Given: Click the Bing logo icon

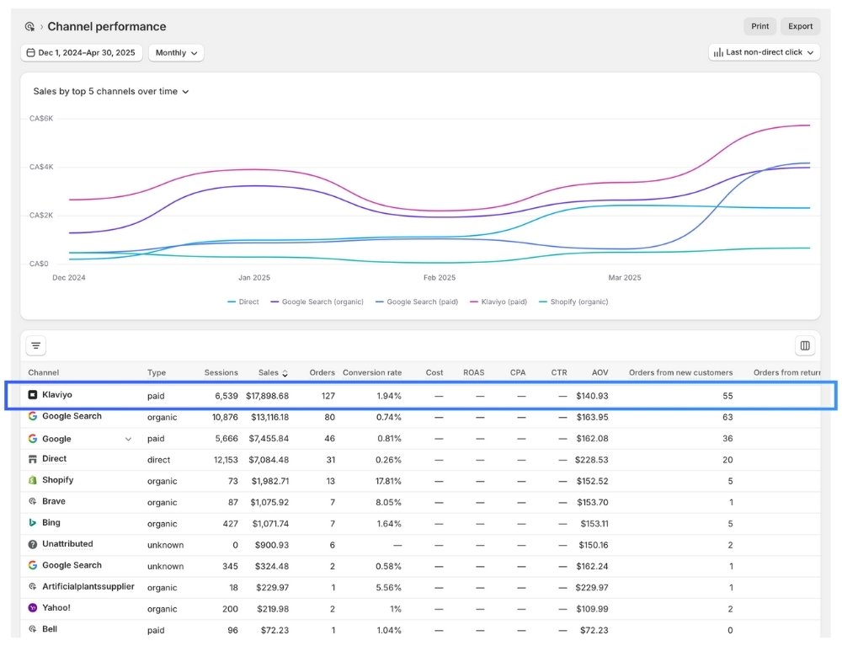Looking at the screenshot, I should [33, 522].
